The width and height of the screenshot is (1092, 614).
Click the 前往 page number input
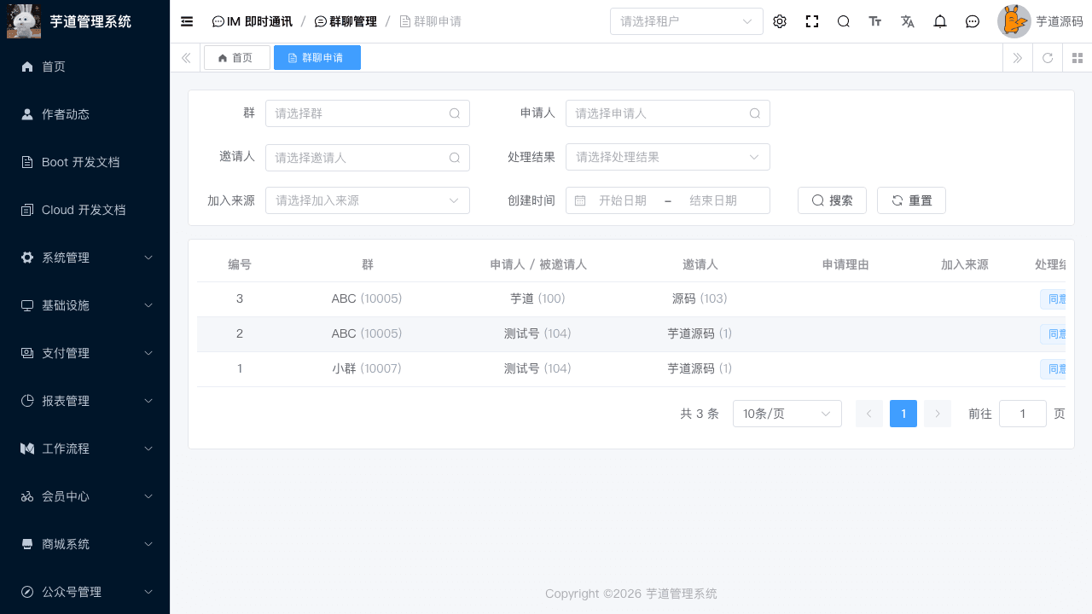coord(1023,414)
